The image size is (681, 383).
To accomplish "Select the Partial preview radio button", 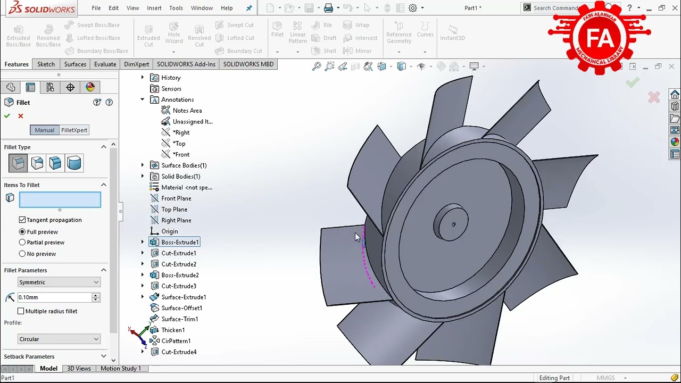I will (x=22, y=243).
